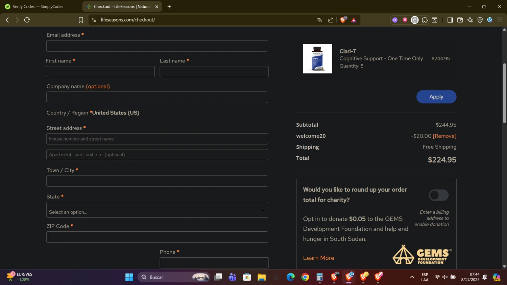Screen dimensions: 507x285
Task: Open Brave Rewards triangle icon
Action: click(354, 20)
